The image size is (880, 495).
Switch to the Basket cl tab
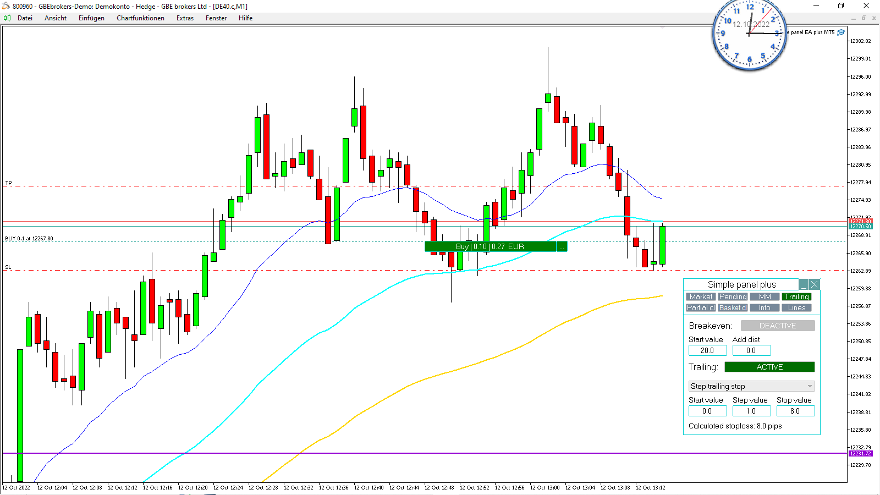pyautogui.click(x=733, y=307)
